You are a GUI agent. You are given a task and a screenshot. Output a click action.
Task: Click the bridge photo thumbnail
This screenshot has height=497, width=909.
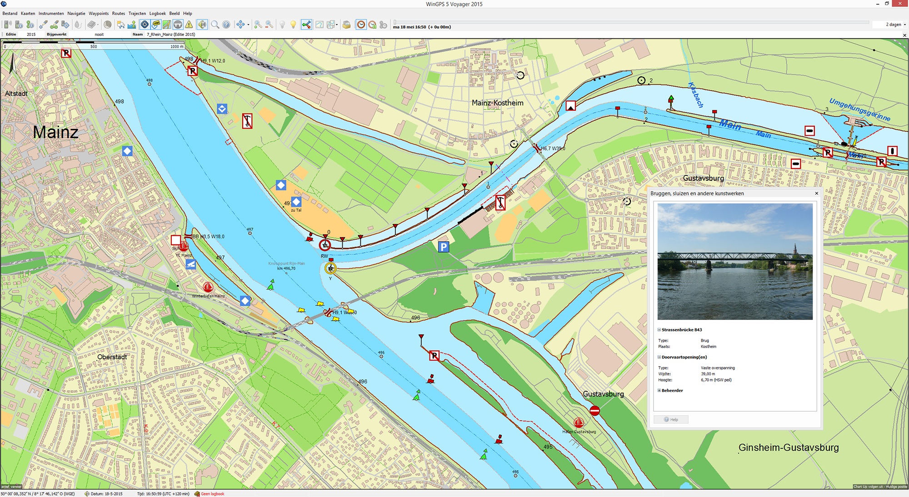[x=734, y=261]
